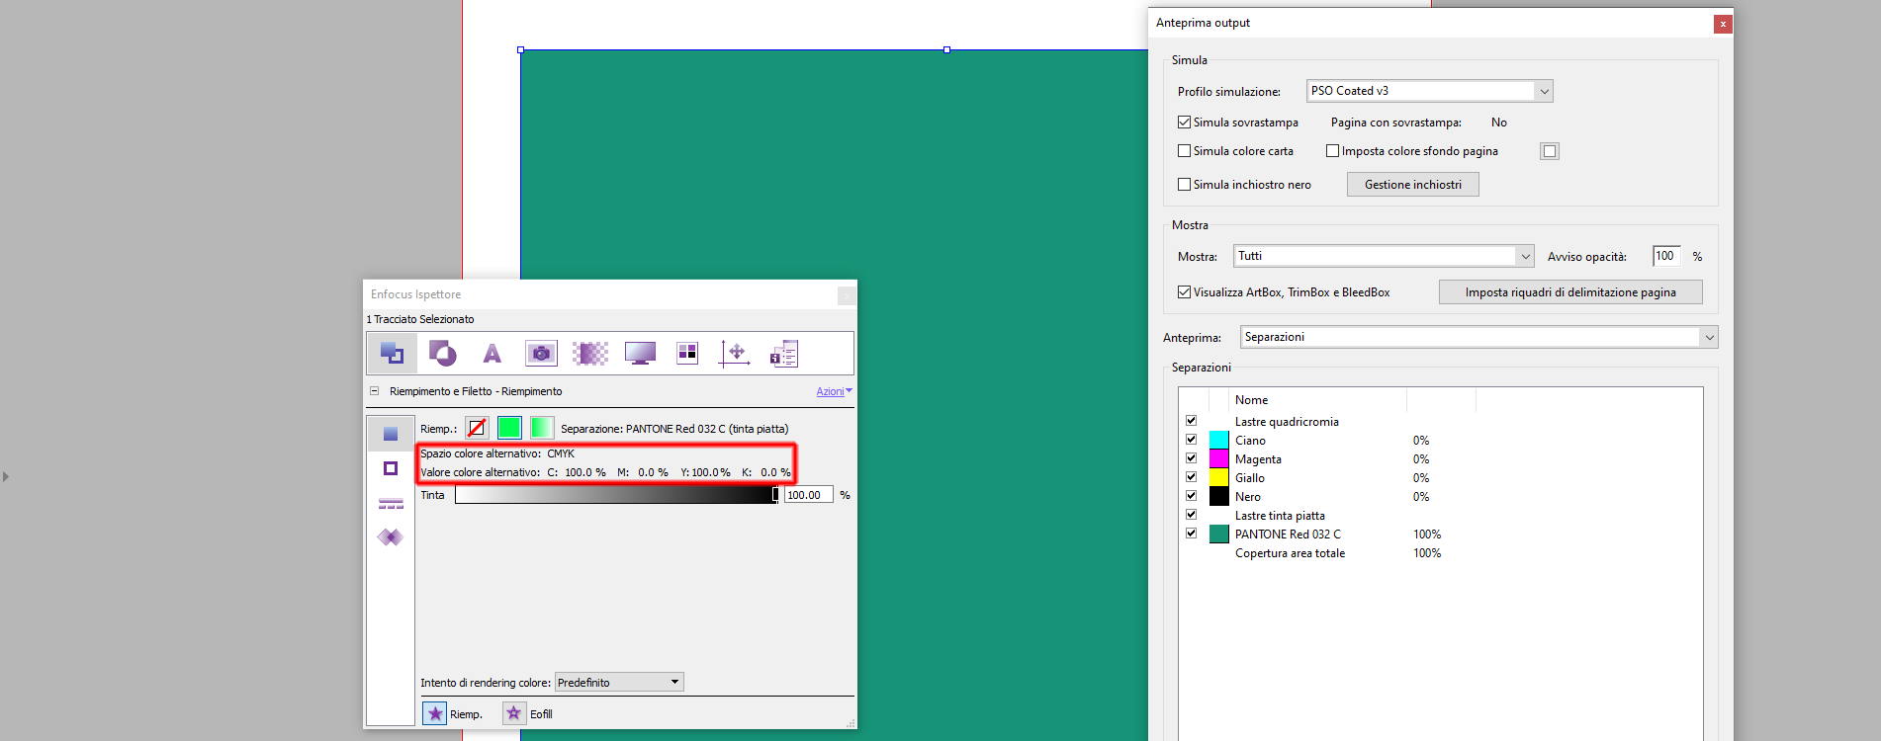1881x741 pixels.
Task: Click the Tinta gradient slider
Action: [x=617, y=495]
